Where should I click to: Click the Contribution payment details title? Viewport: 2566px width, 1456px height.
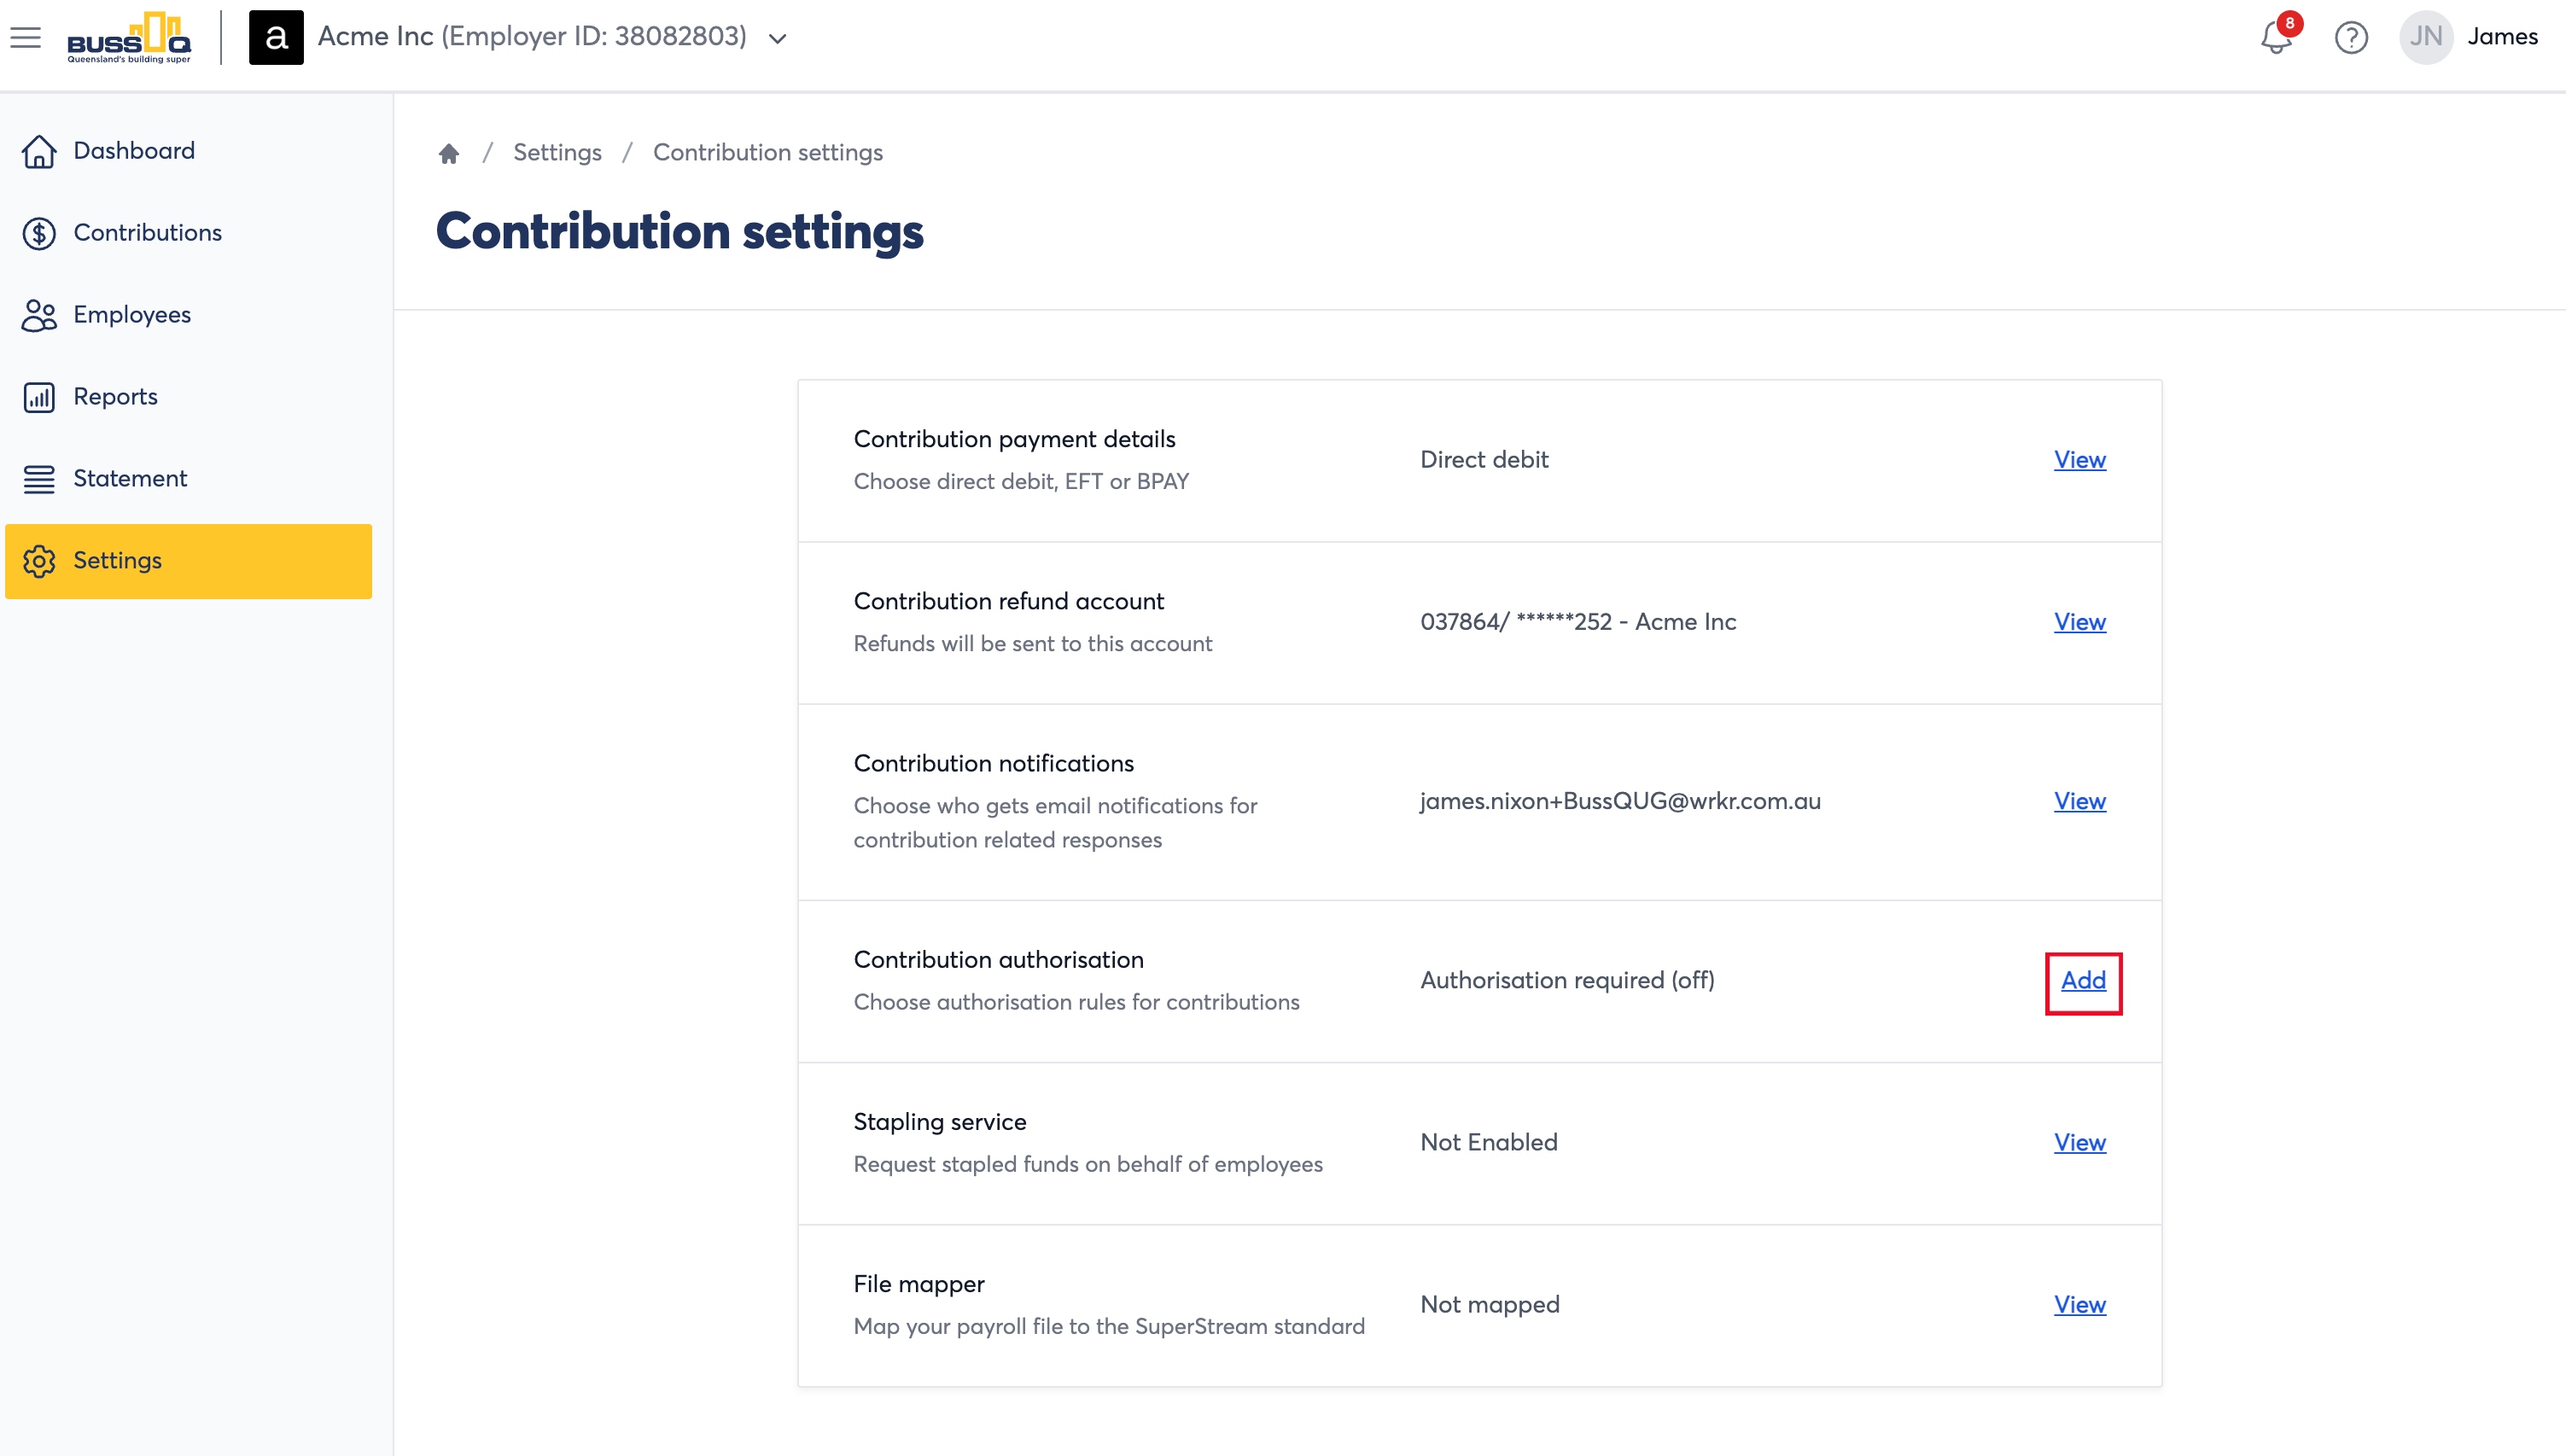[1014, 439]
